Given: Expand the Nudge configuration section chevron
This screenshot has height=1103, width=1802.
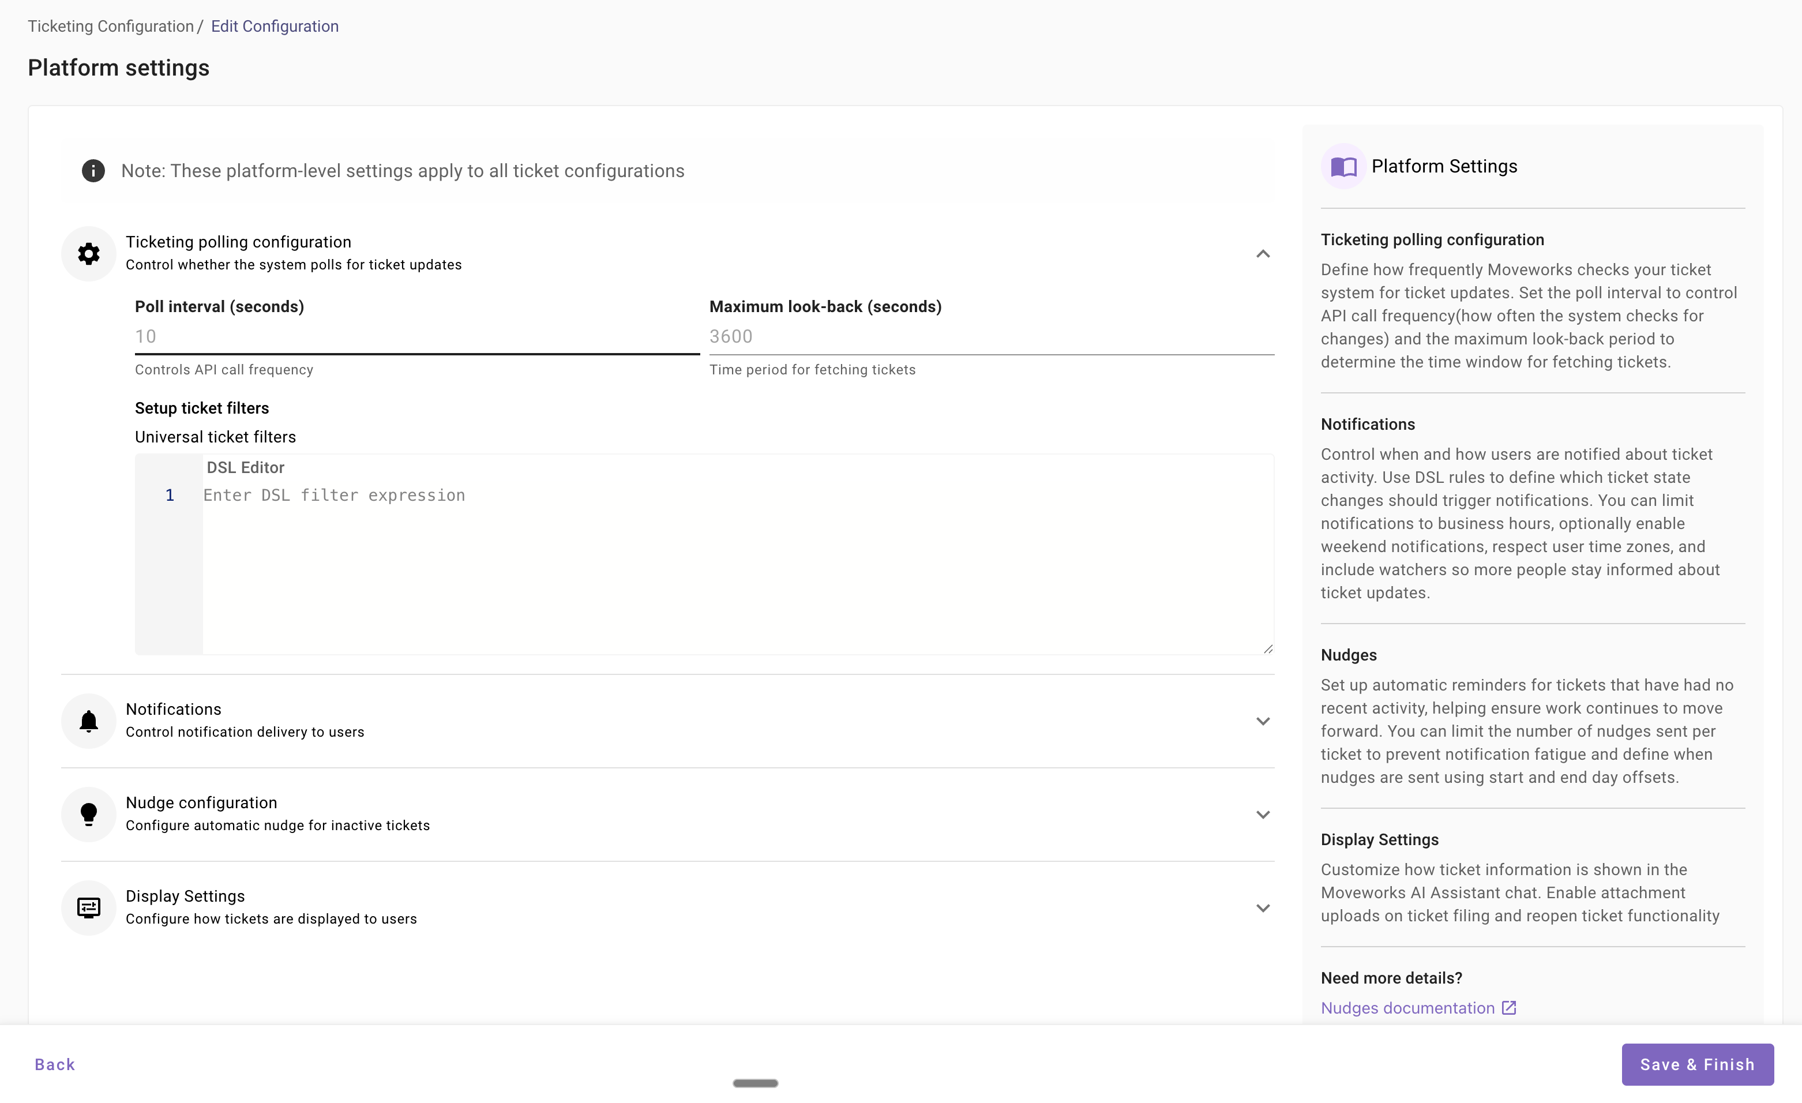Looking at the screenshot, I should point(1263,815).
